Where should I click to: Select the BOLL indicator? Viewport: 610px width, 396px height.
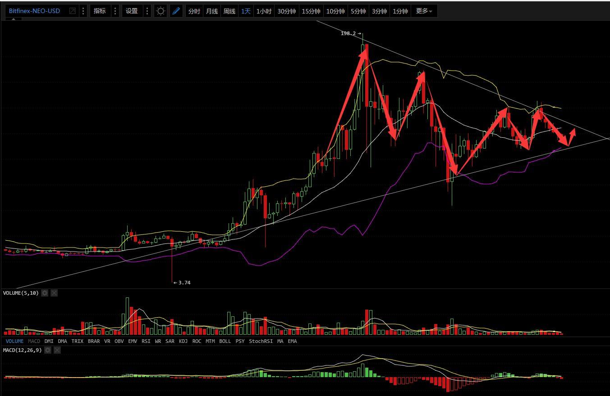pos(225,341)
